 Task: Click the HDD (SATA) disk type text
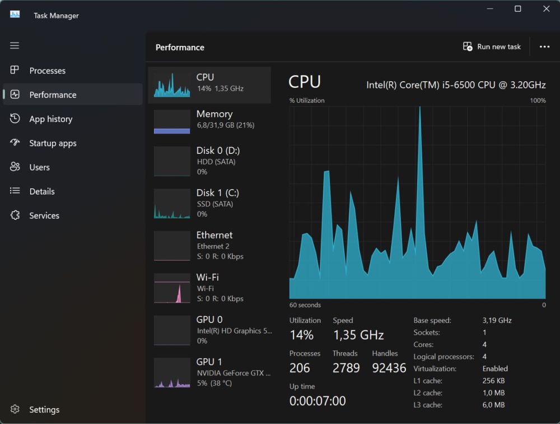coord(216,162)
